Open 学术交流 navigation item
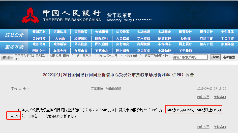Screen dimensions: 238x133 (x=144, y=38)
